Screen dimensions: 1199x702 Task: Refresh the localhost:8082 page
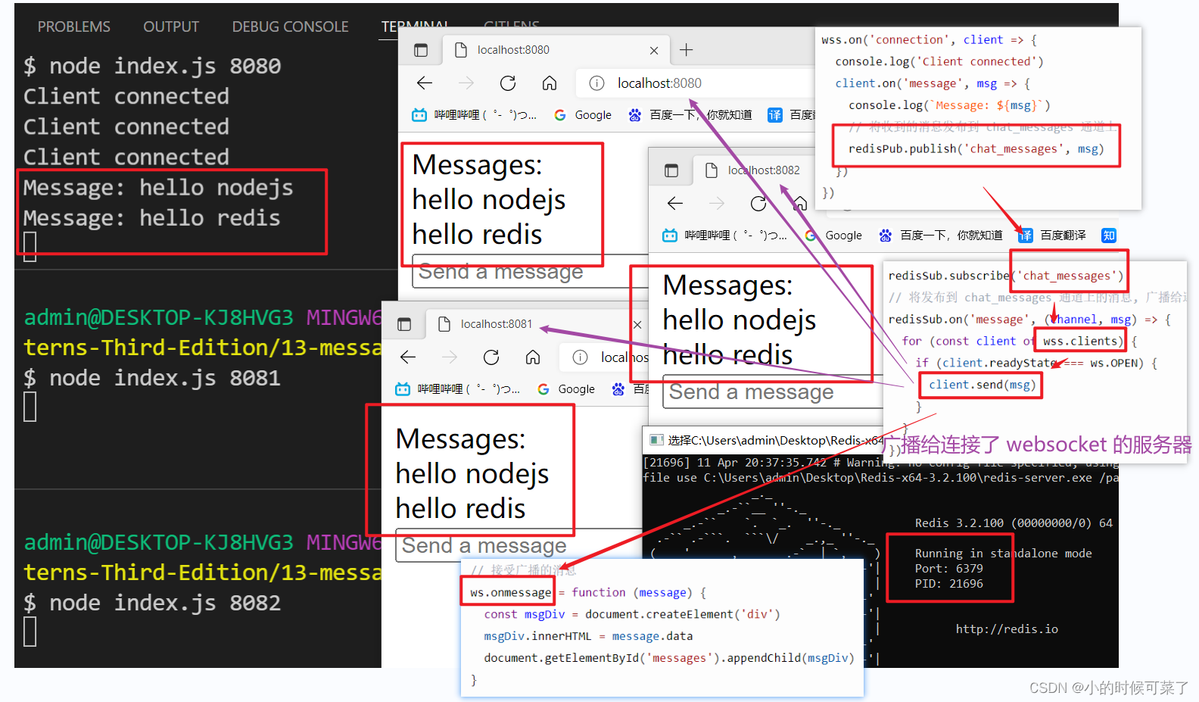point(758,204)
